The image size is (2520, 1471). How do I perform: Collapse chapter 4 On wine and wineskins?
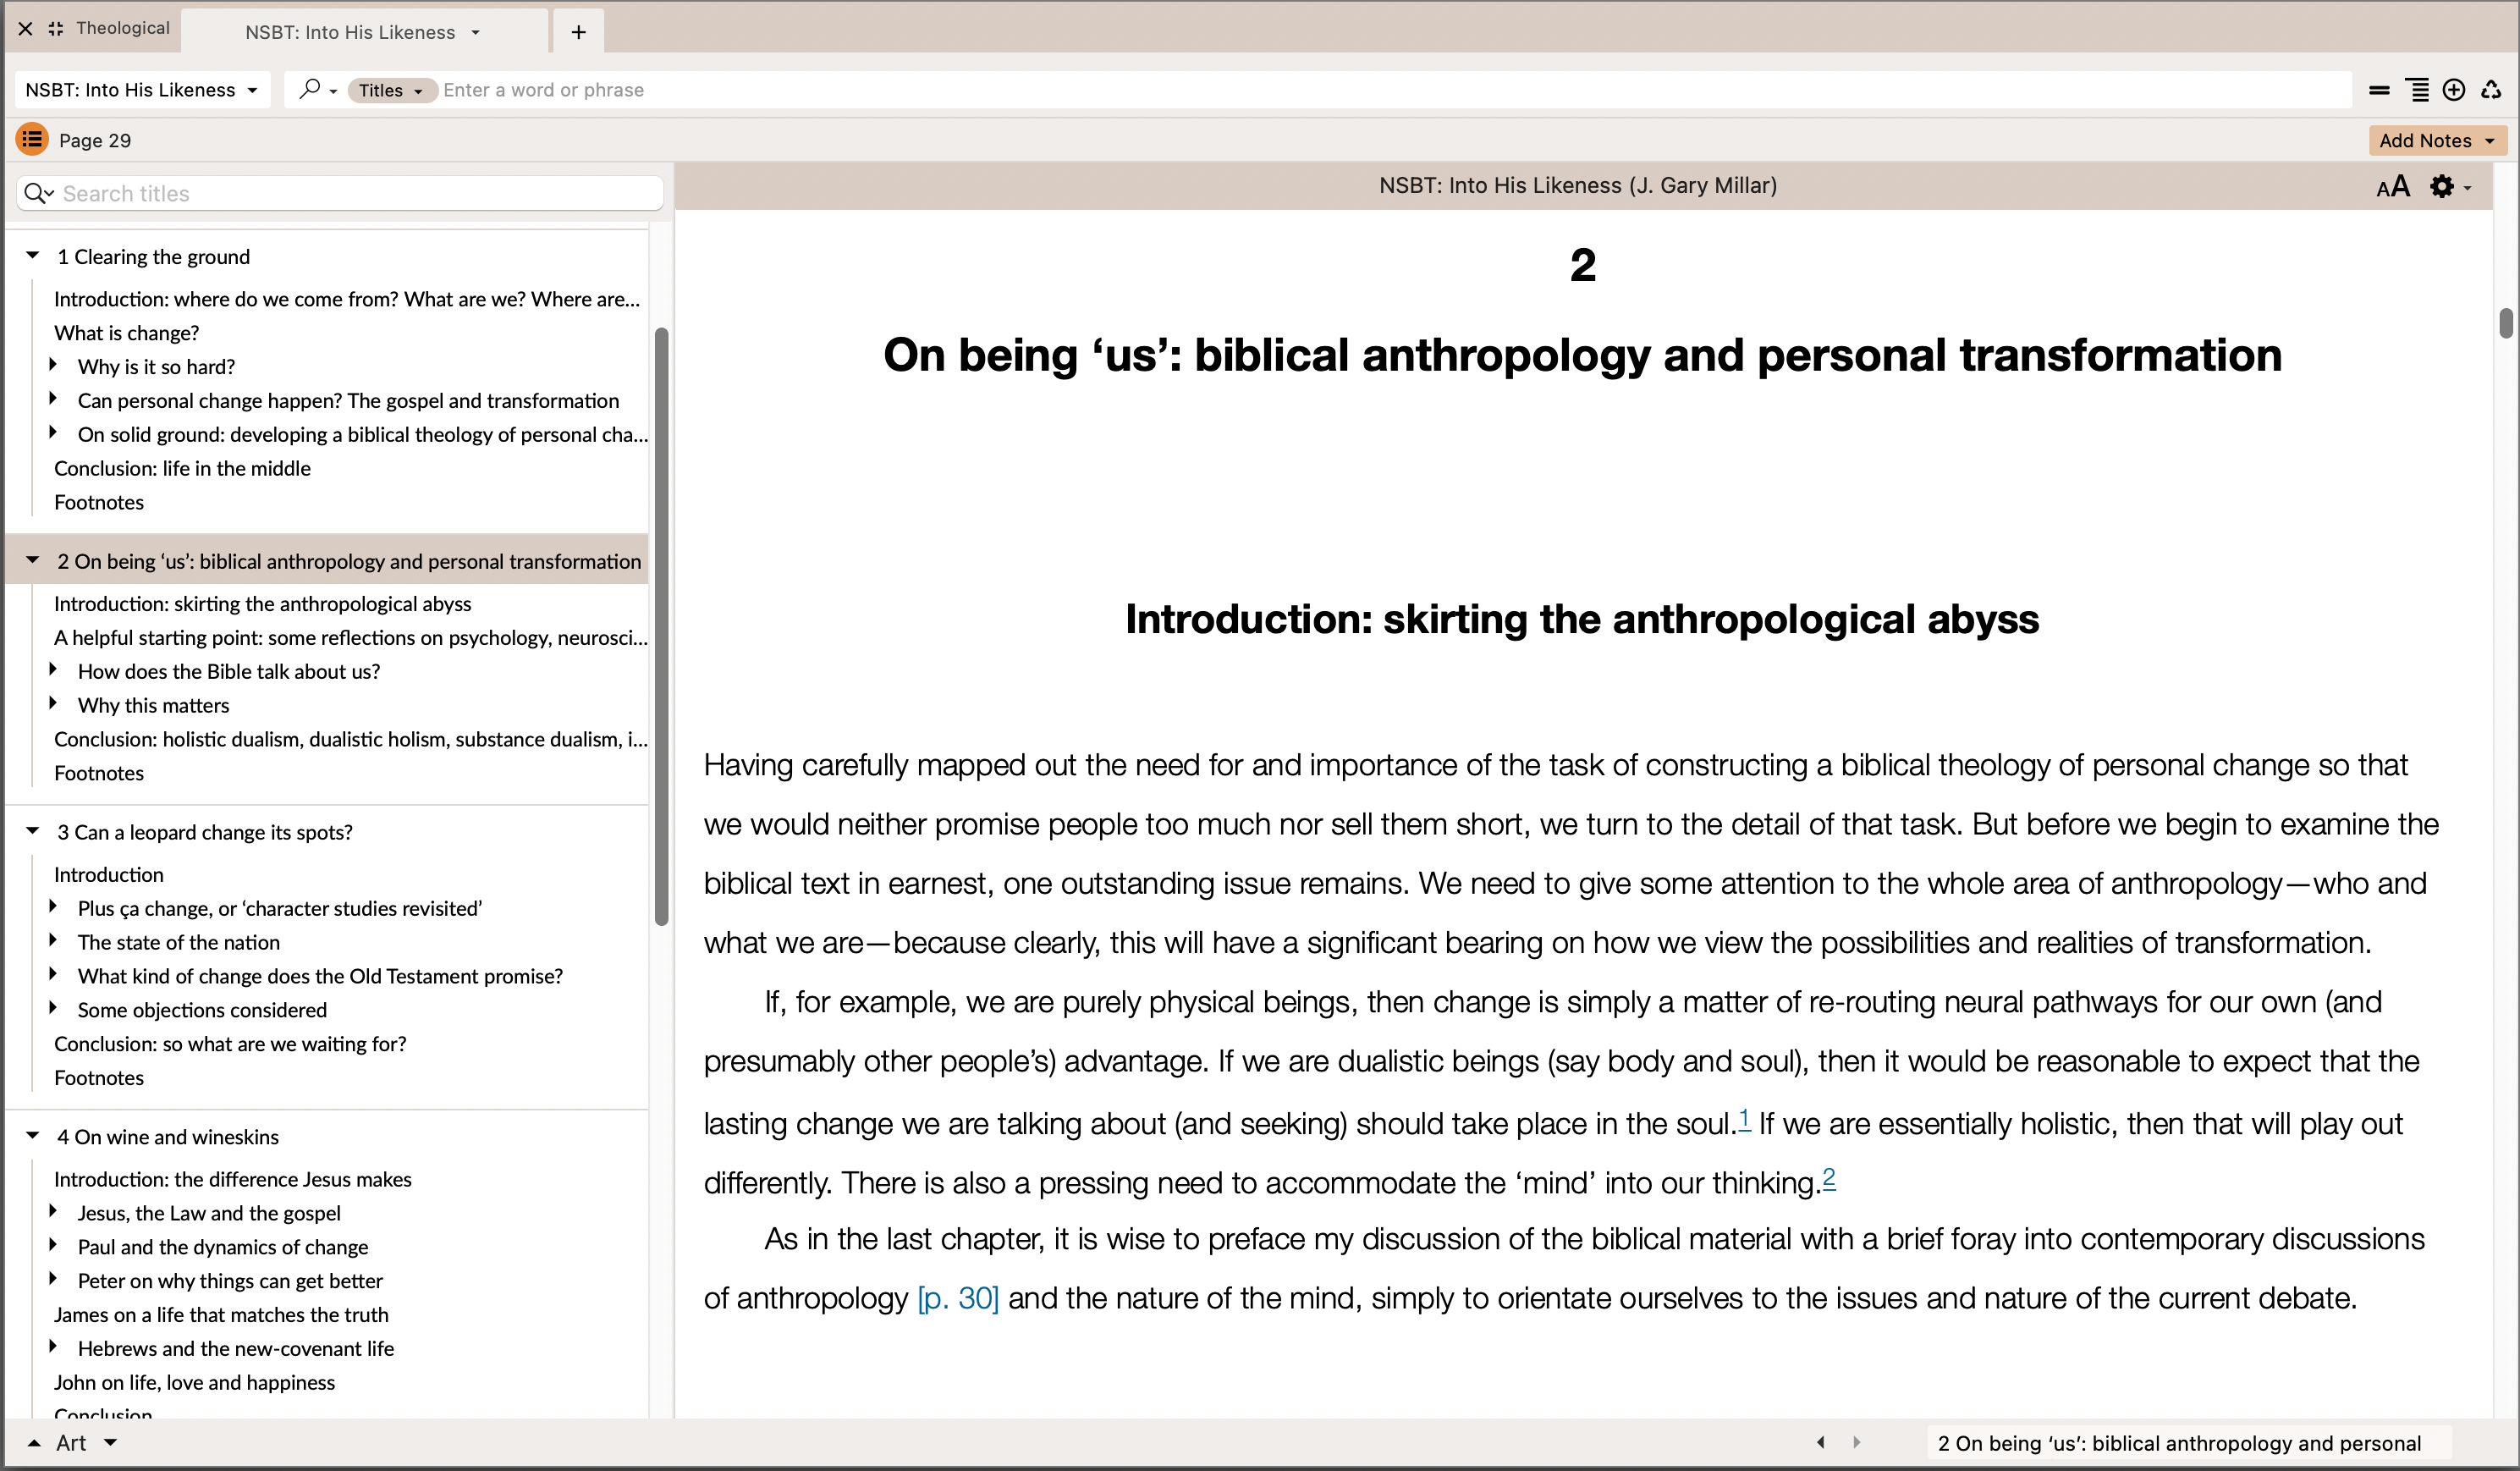click(x=33, y=1136)
